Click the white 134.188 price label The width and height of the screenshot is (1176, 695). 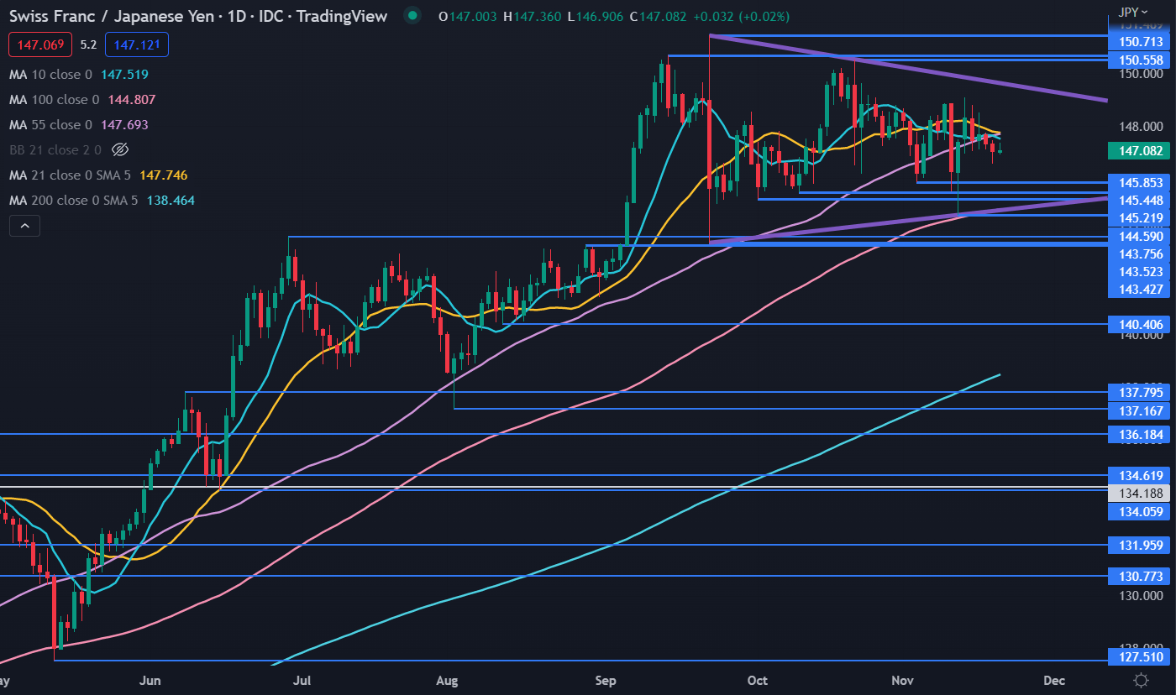1141,493
